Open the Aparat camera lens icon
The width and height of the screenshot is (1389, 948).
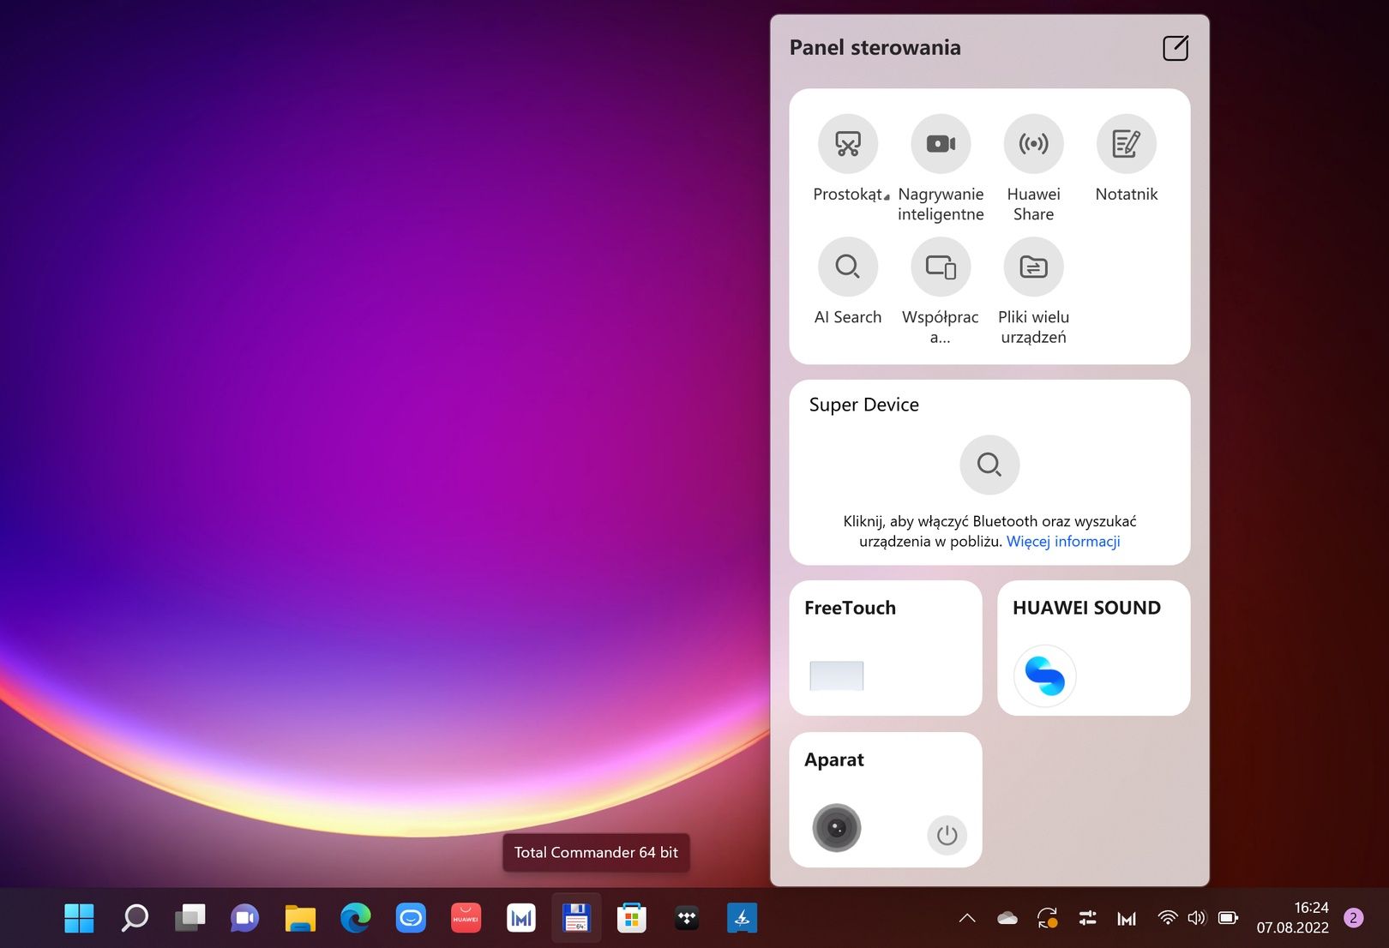(836, 828)
